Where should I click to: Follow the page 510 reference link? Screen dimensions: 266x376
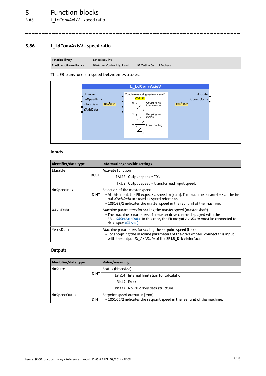point(135,223)
